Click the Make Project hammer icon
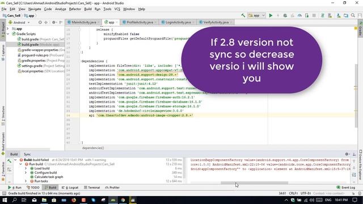 click(x=243, y=15)
